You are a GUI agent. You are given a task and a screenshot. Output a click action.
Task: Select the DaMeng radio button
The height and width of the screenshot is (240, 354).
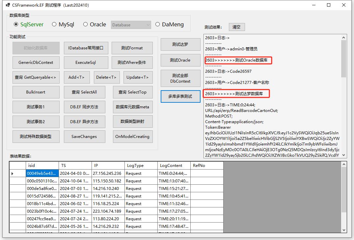click(157, 24)
